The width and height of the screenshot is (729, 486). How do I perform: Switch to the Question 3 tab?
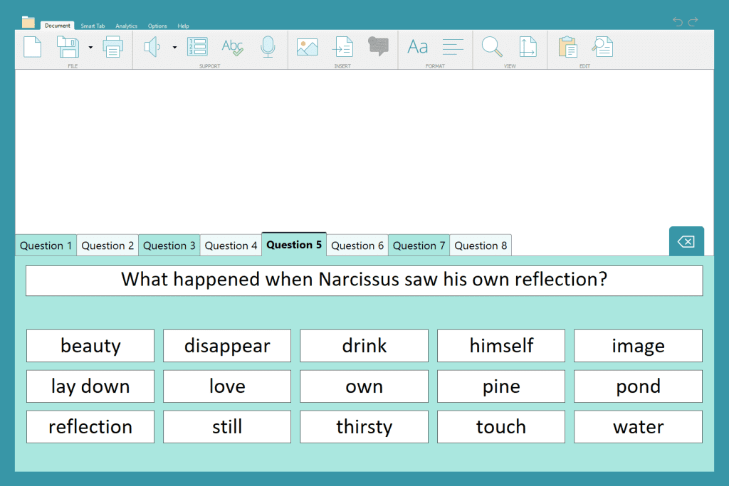[x=169, y=245]
